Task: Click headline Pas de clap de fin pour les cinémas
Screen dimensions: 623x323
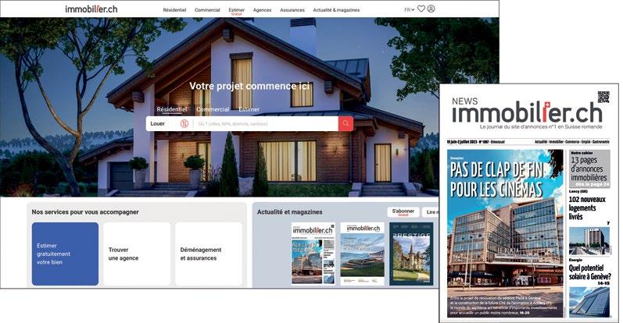Action: tap(496, 179)
